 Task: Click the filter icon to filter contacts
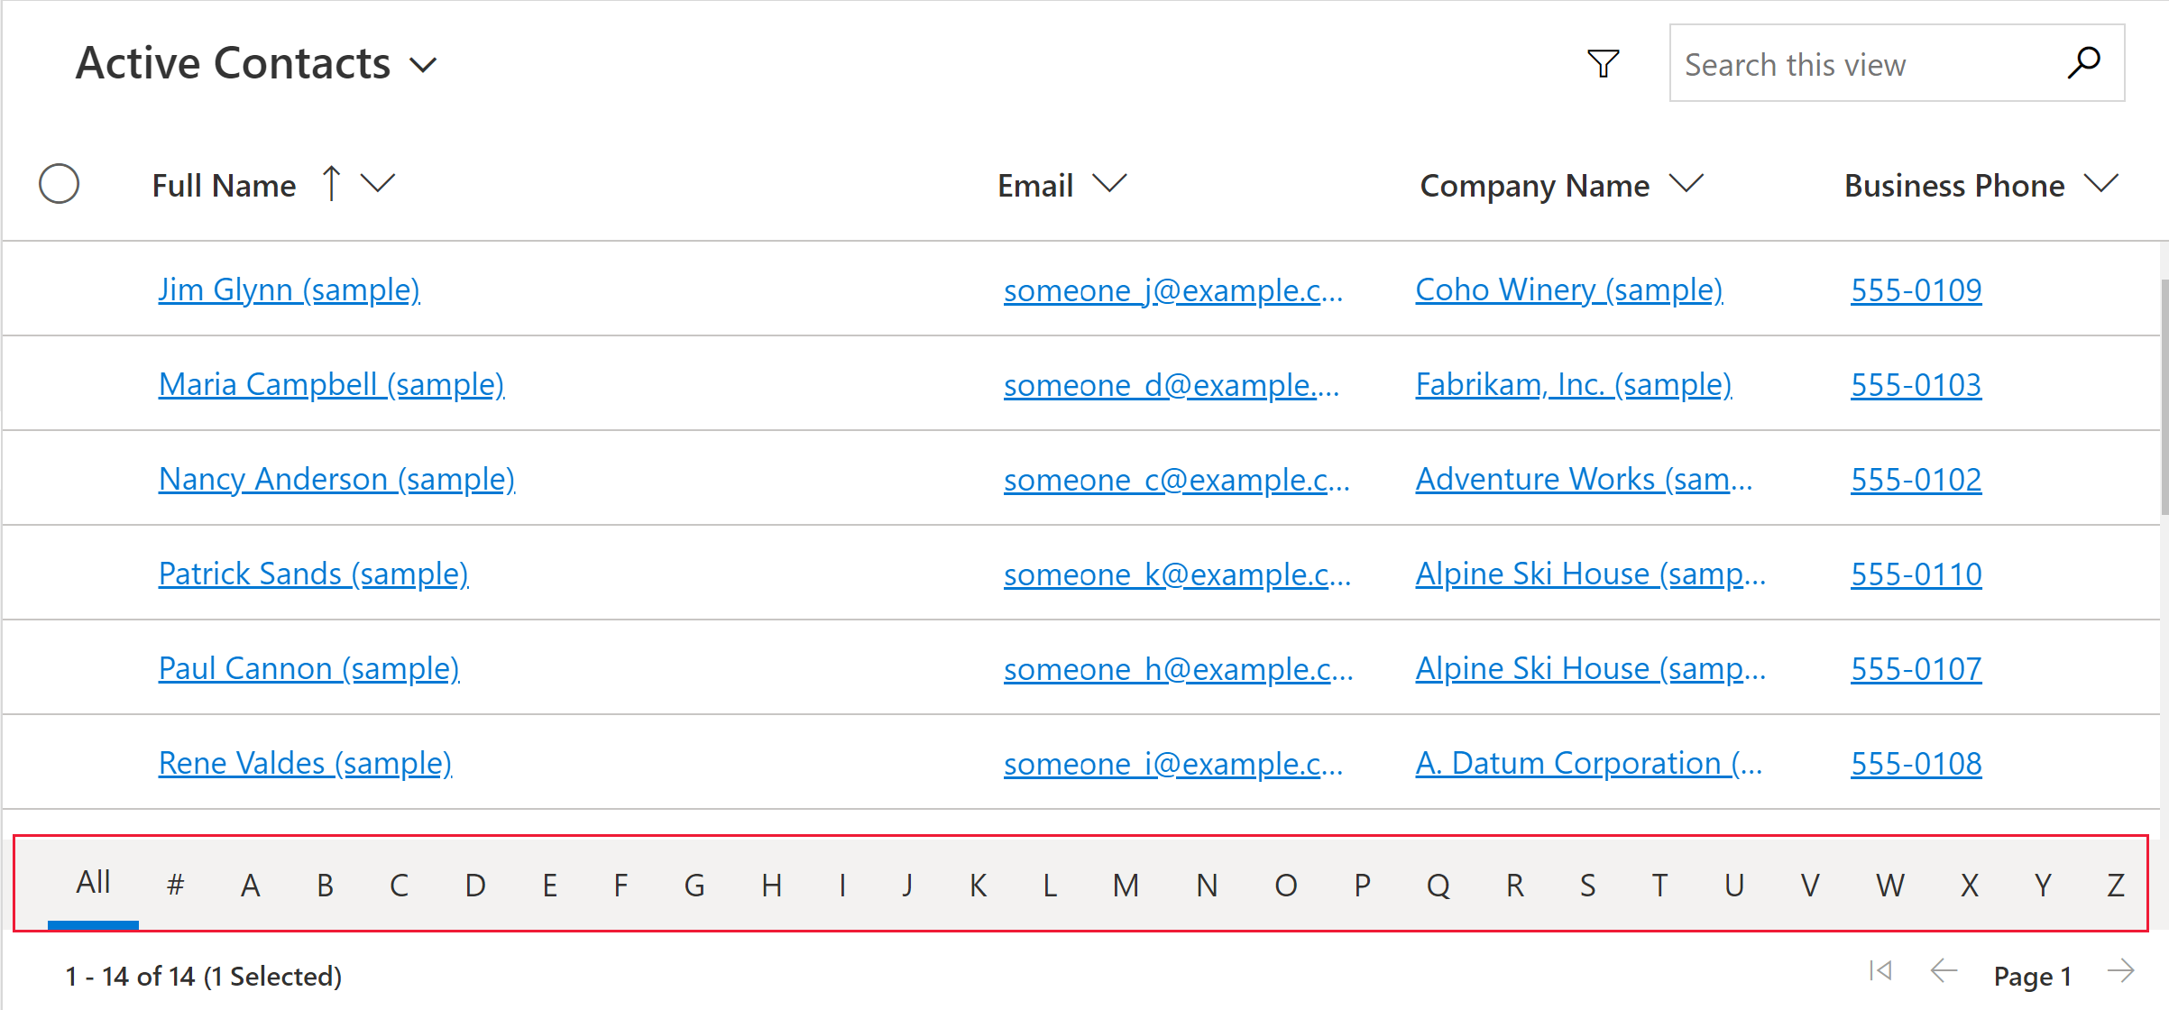pyautogui.click(x=1602, y=64)
